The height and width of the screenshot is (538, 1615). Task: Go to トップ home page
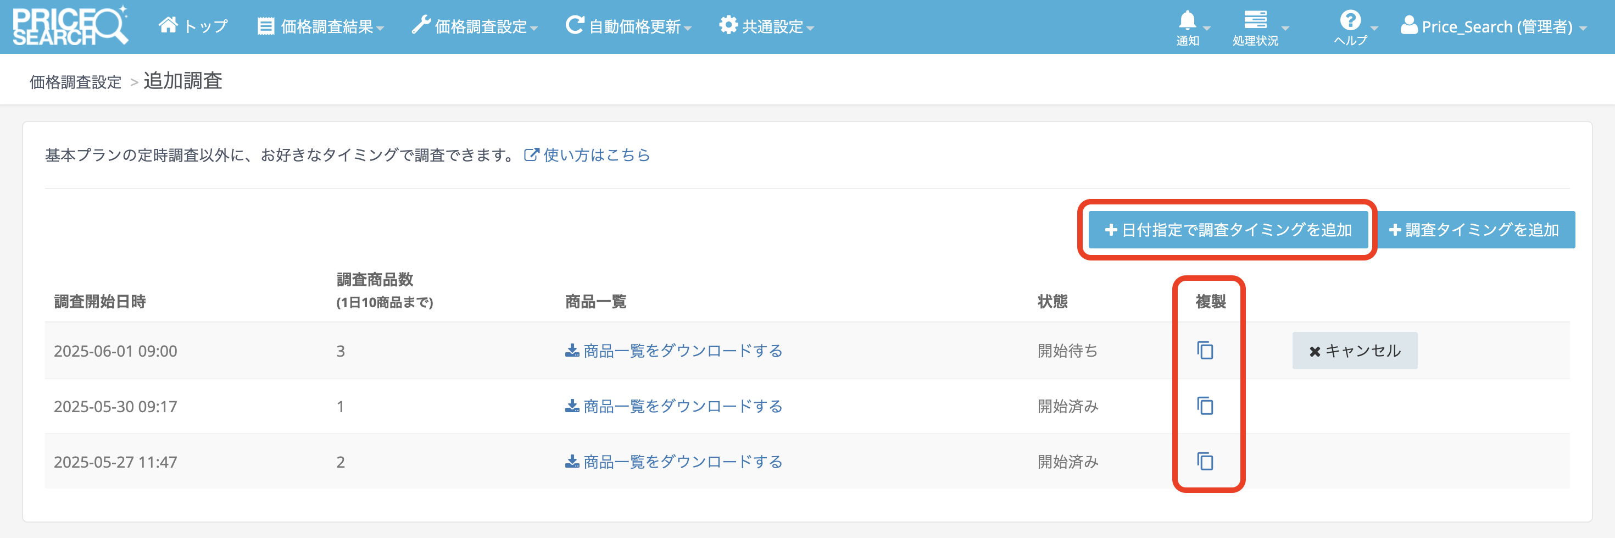[x=193, y=26]
